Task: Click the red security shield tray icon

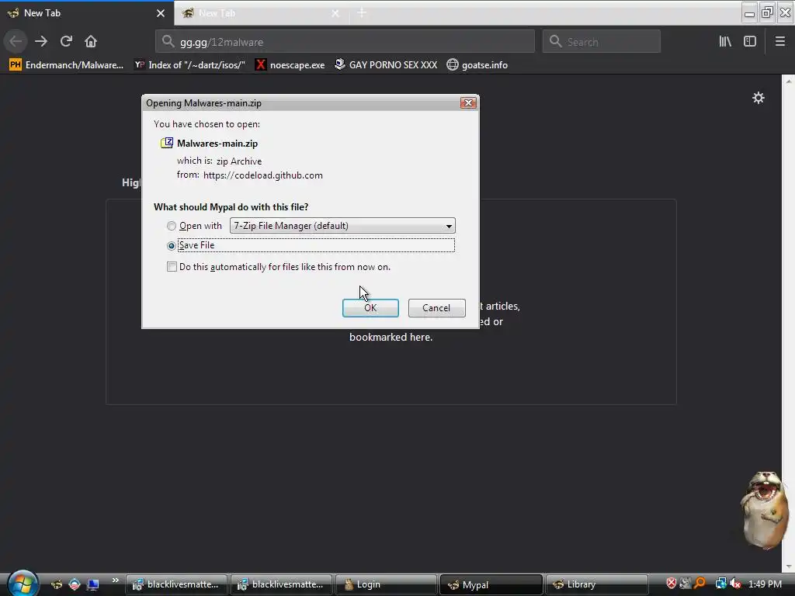Action: click(x=672, y=584)
